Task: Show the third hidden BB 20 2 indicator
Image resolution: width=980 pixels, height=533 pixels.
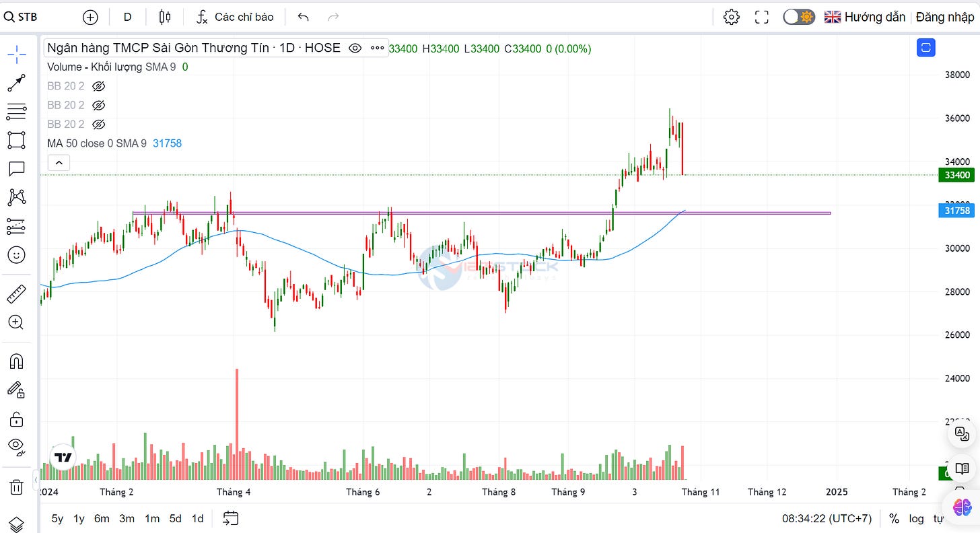Action: pos(99,125)
